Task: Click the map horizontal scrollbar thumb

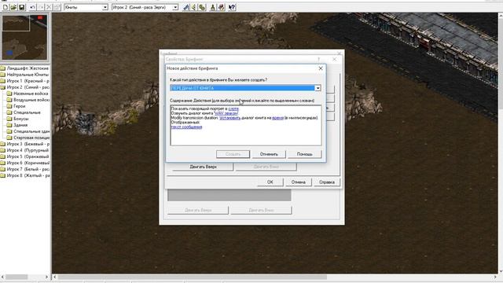Action: pos(192,277)
